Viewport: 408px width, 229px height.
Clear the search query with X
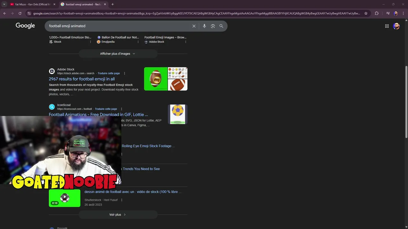click(x=194, y=26)
